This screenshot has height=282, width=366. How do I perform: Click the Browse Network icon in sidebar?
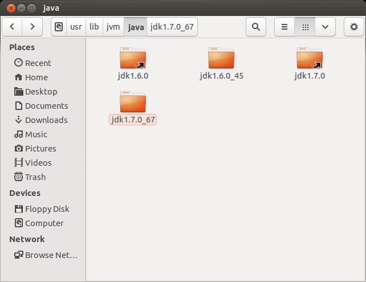[x=18, y=255]
